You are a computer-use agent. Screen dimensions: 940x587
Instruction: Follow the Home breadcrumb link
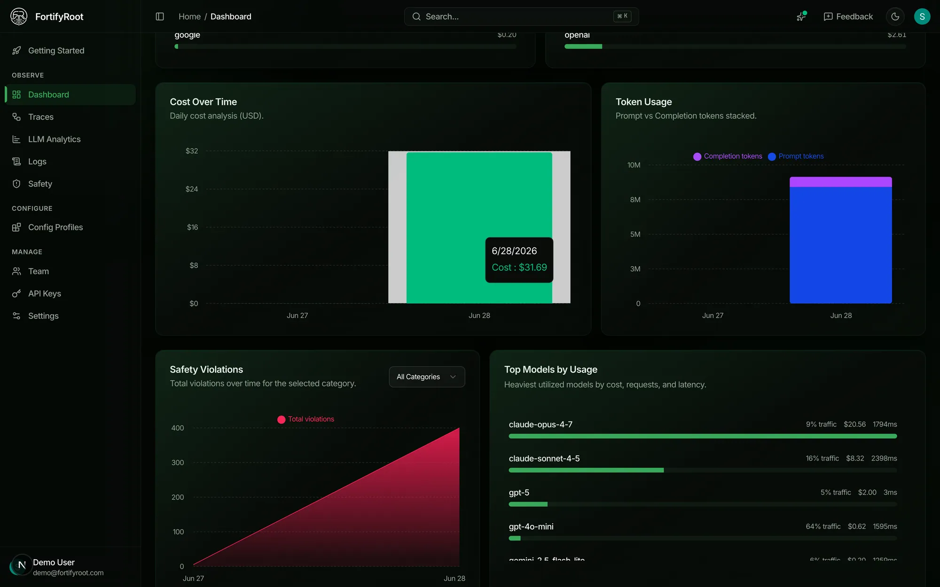coord(189,16)
